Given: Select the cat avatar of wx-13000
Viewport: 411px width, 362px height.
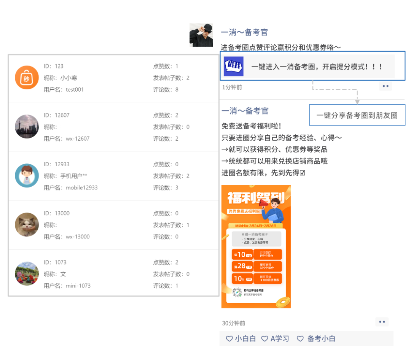Looking at the screenshot, I should coord(27,224).
